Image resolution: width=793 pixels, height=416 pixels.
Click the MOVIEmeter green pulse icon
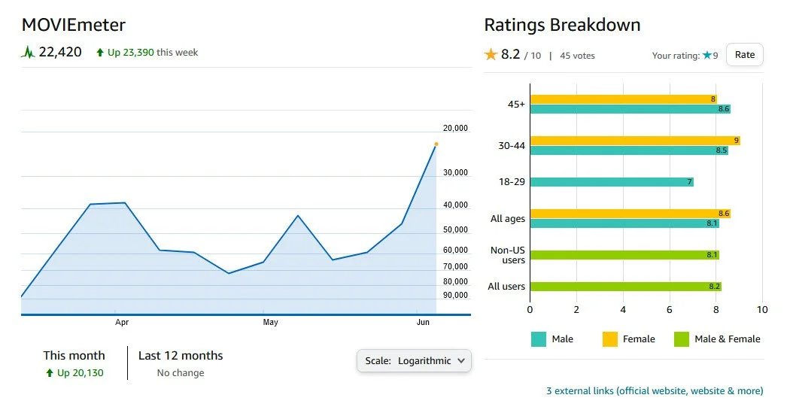[x=29, y=52]
